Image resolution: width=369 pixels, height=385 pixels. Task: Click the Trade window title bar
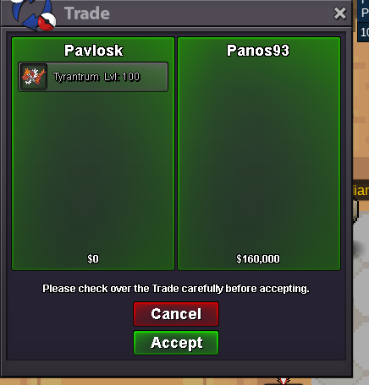coord(176,14)
